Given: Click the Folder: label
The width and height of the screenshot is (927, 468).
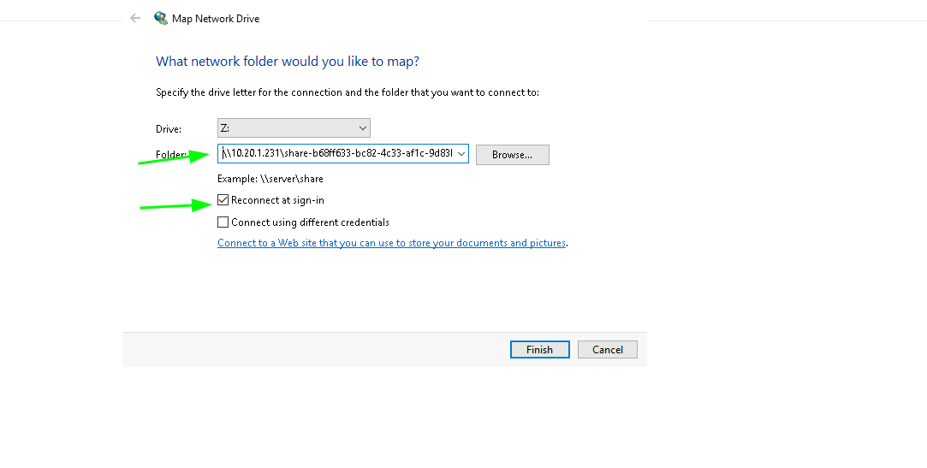Looking at the screenshot, I should point(171,155).
